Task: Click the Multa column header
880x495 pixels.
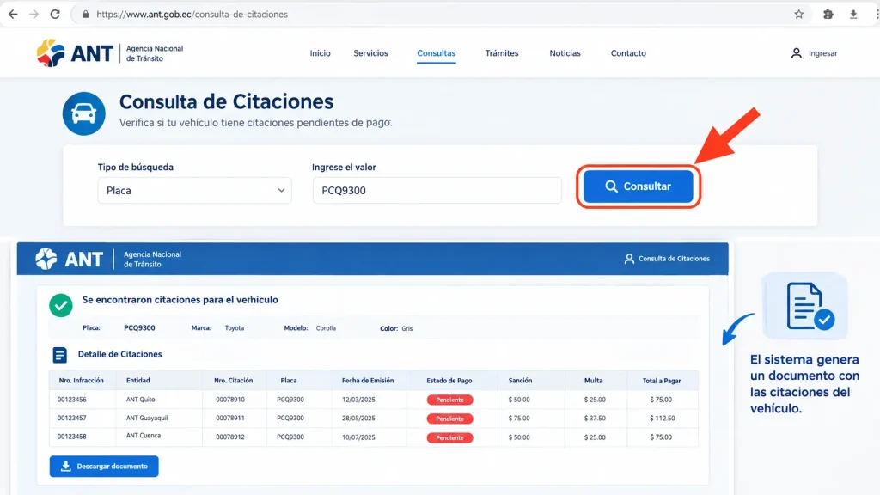Action: click(x=593, y=381)
